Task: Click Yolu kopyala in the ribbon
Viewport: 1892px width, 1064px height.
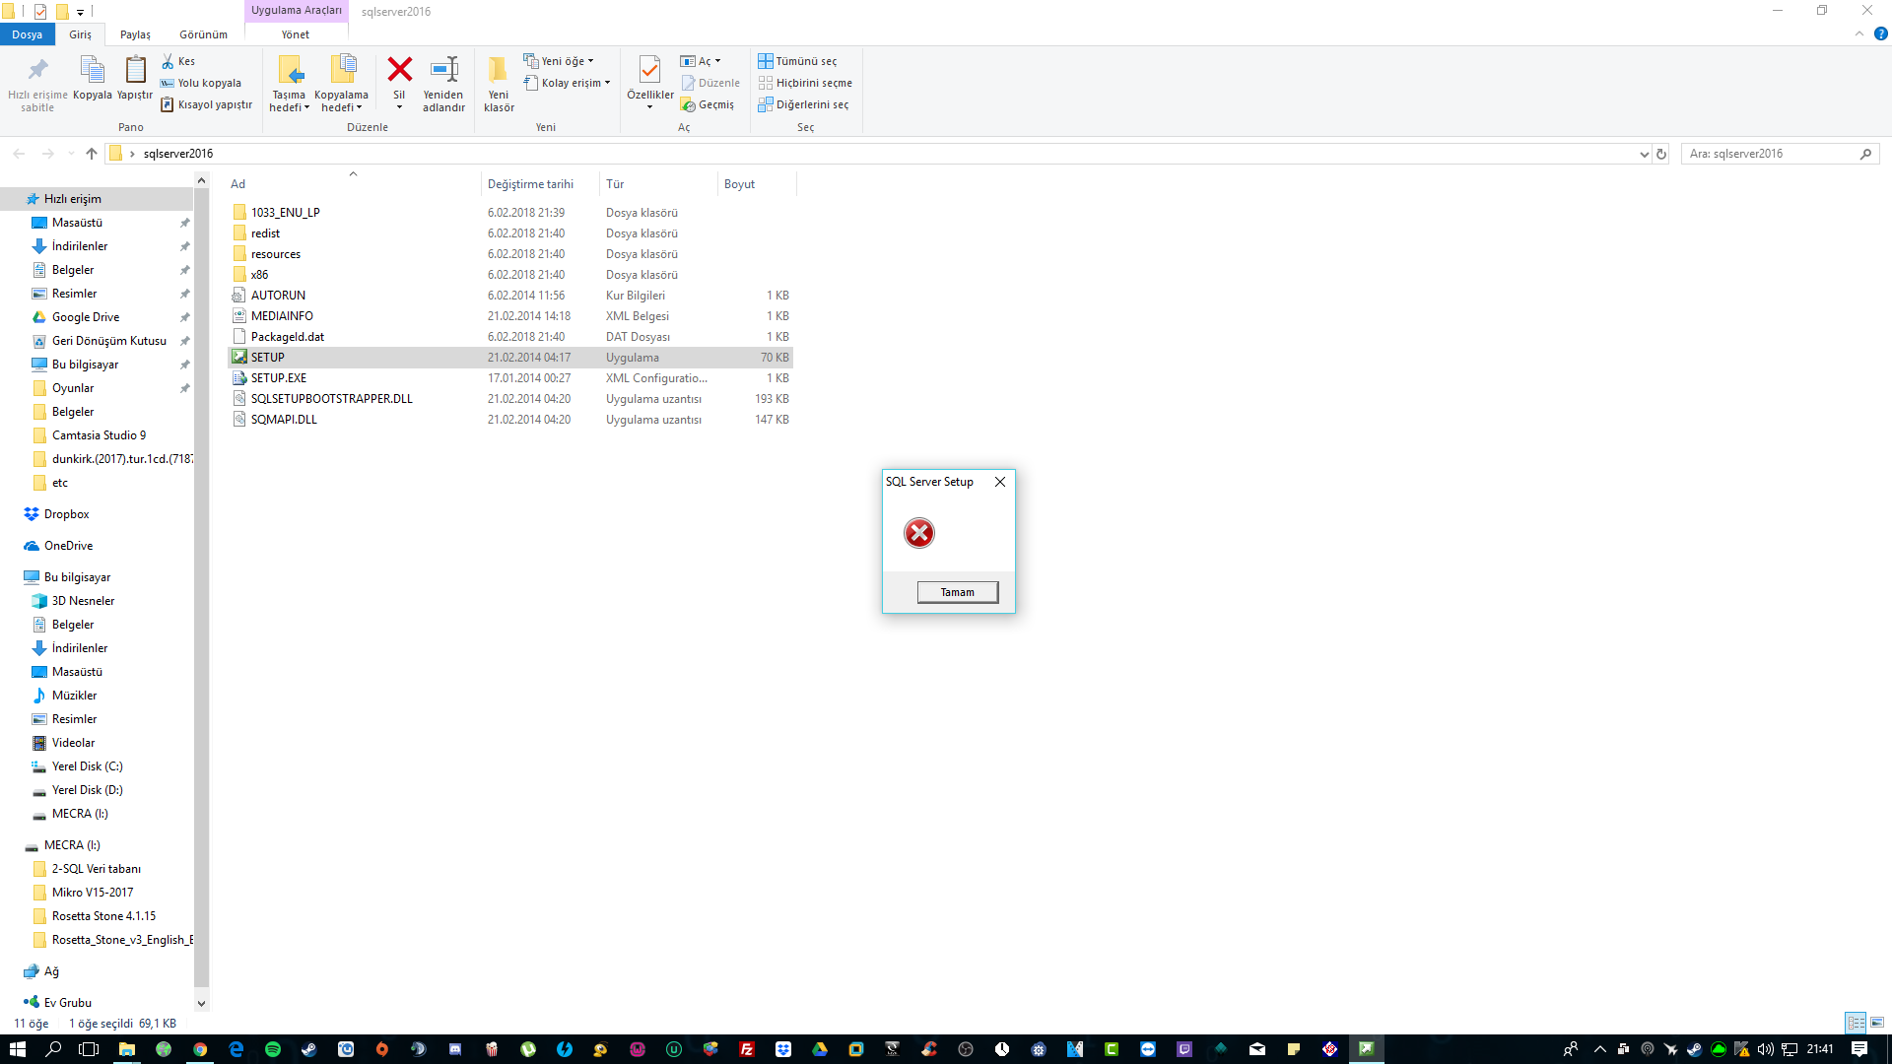Action: pyautogui.click(x=201, y=83)
